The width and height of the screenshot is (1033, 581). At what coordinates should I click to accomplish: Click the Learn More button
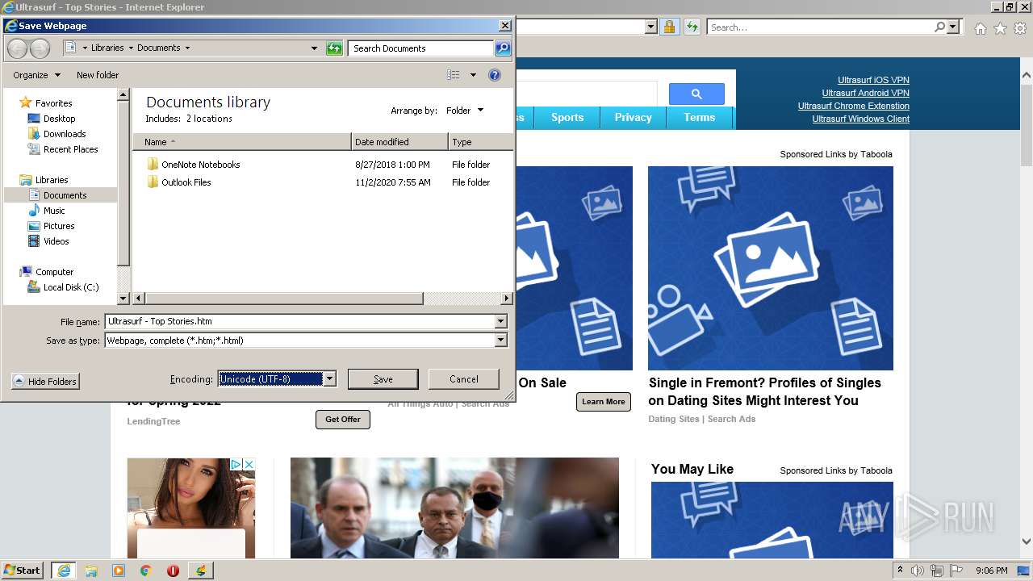point(604,402)
